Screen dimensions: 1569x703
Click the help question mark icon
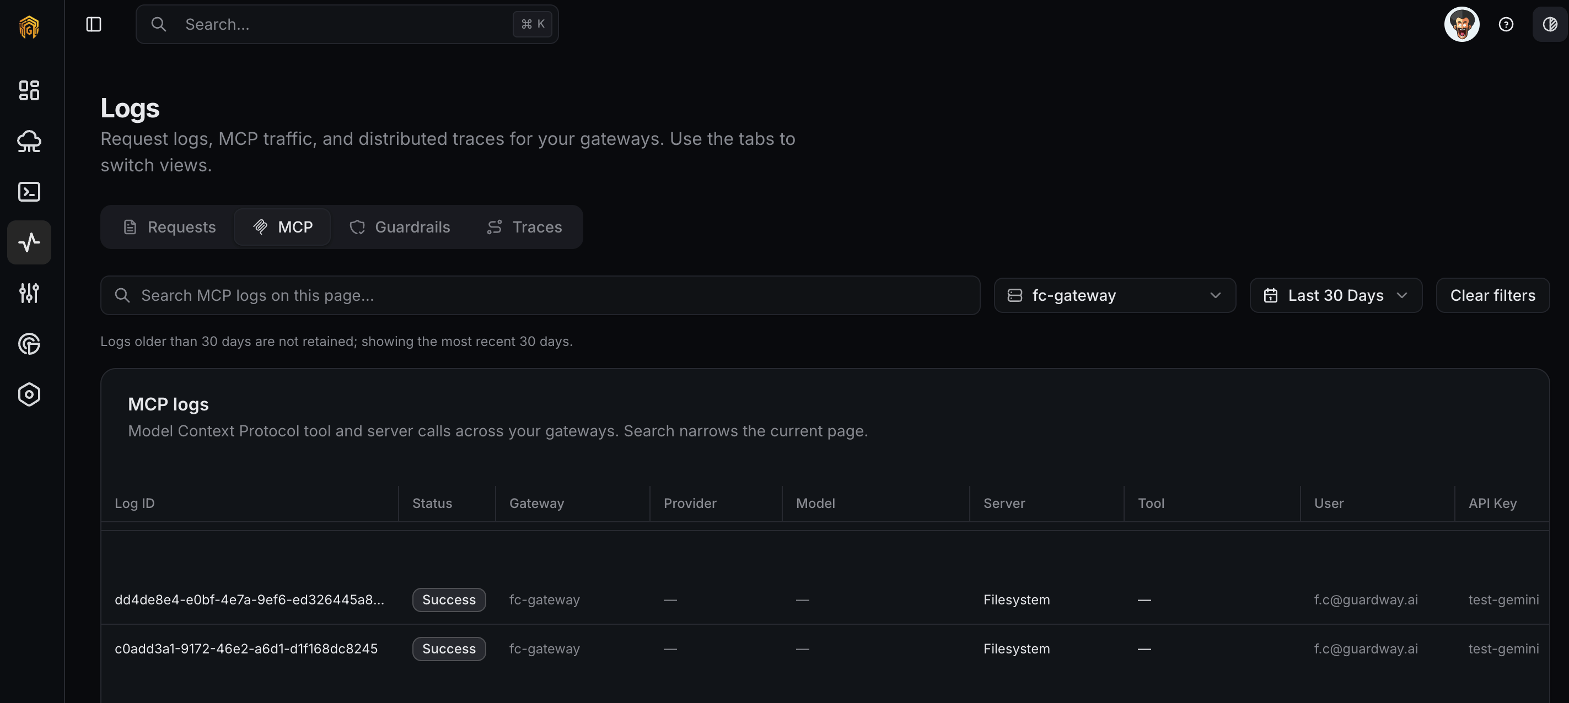1506,24
